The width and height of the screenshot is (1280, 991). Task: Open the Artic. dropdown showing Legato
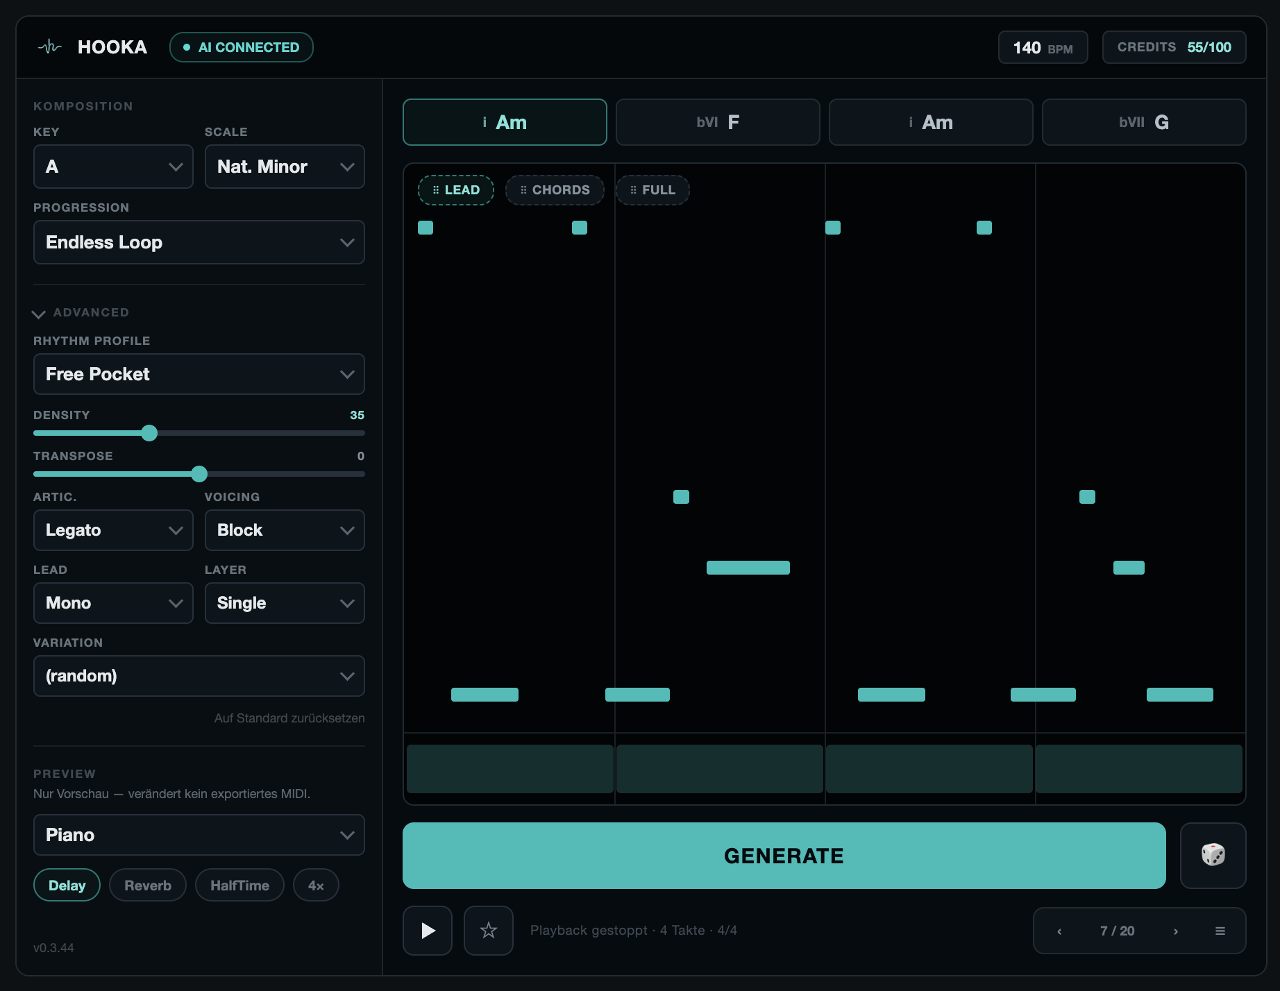(113, 530)
